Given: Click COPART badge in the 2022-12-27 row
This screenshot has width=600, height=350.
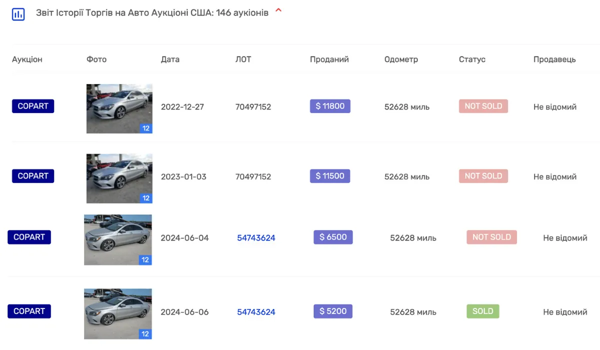Looking at the screenshot, I should [x=33, y=106].
